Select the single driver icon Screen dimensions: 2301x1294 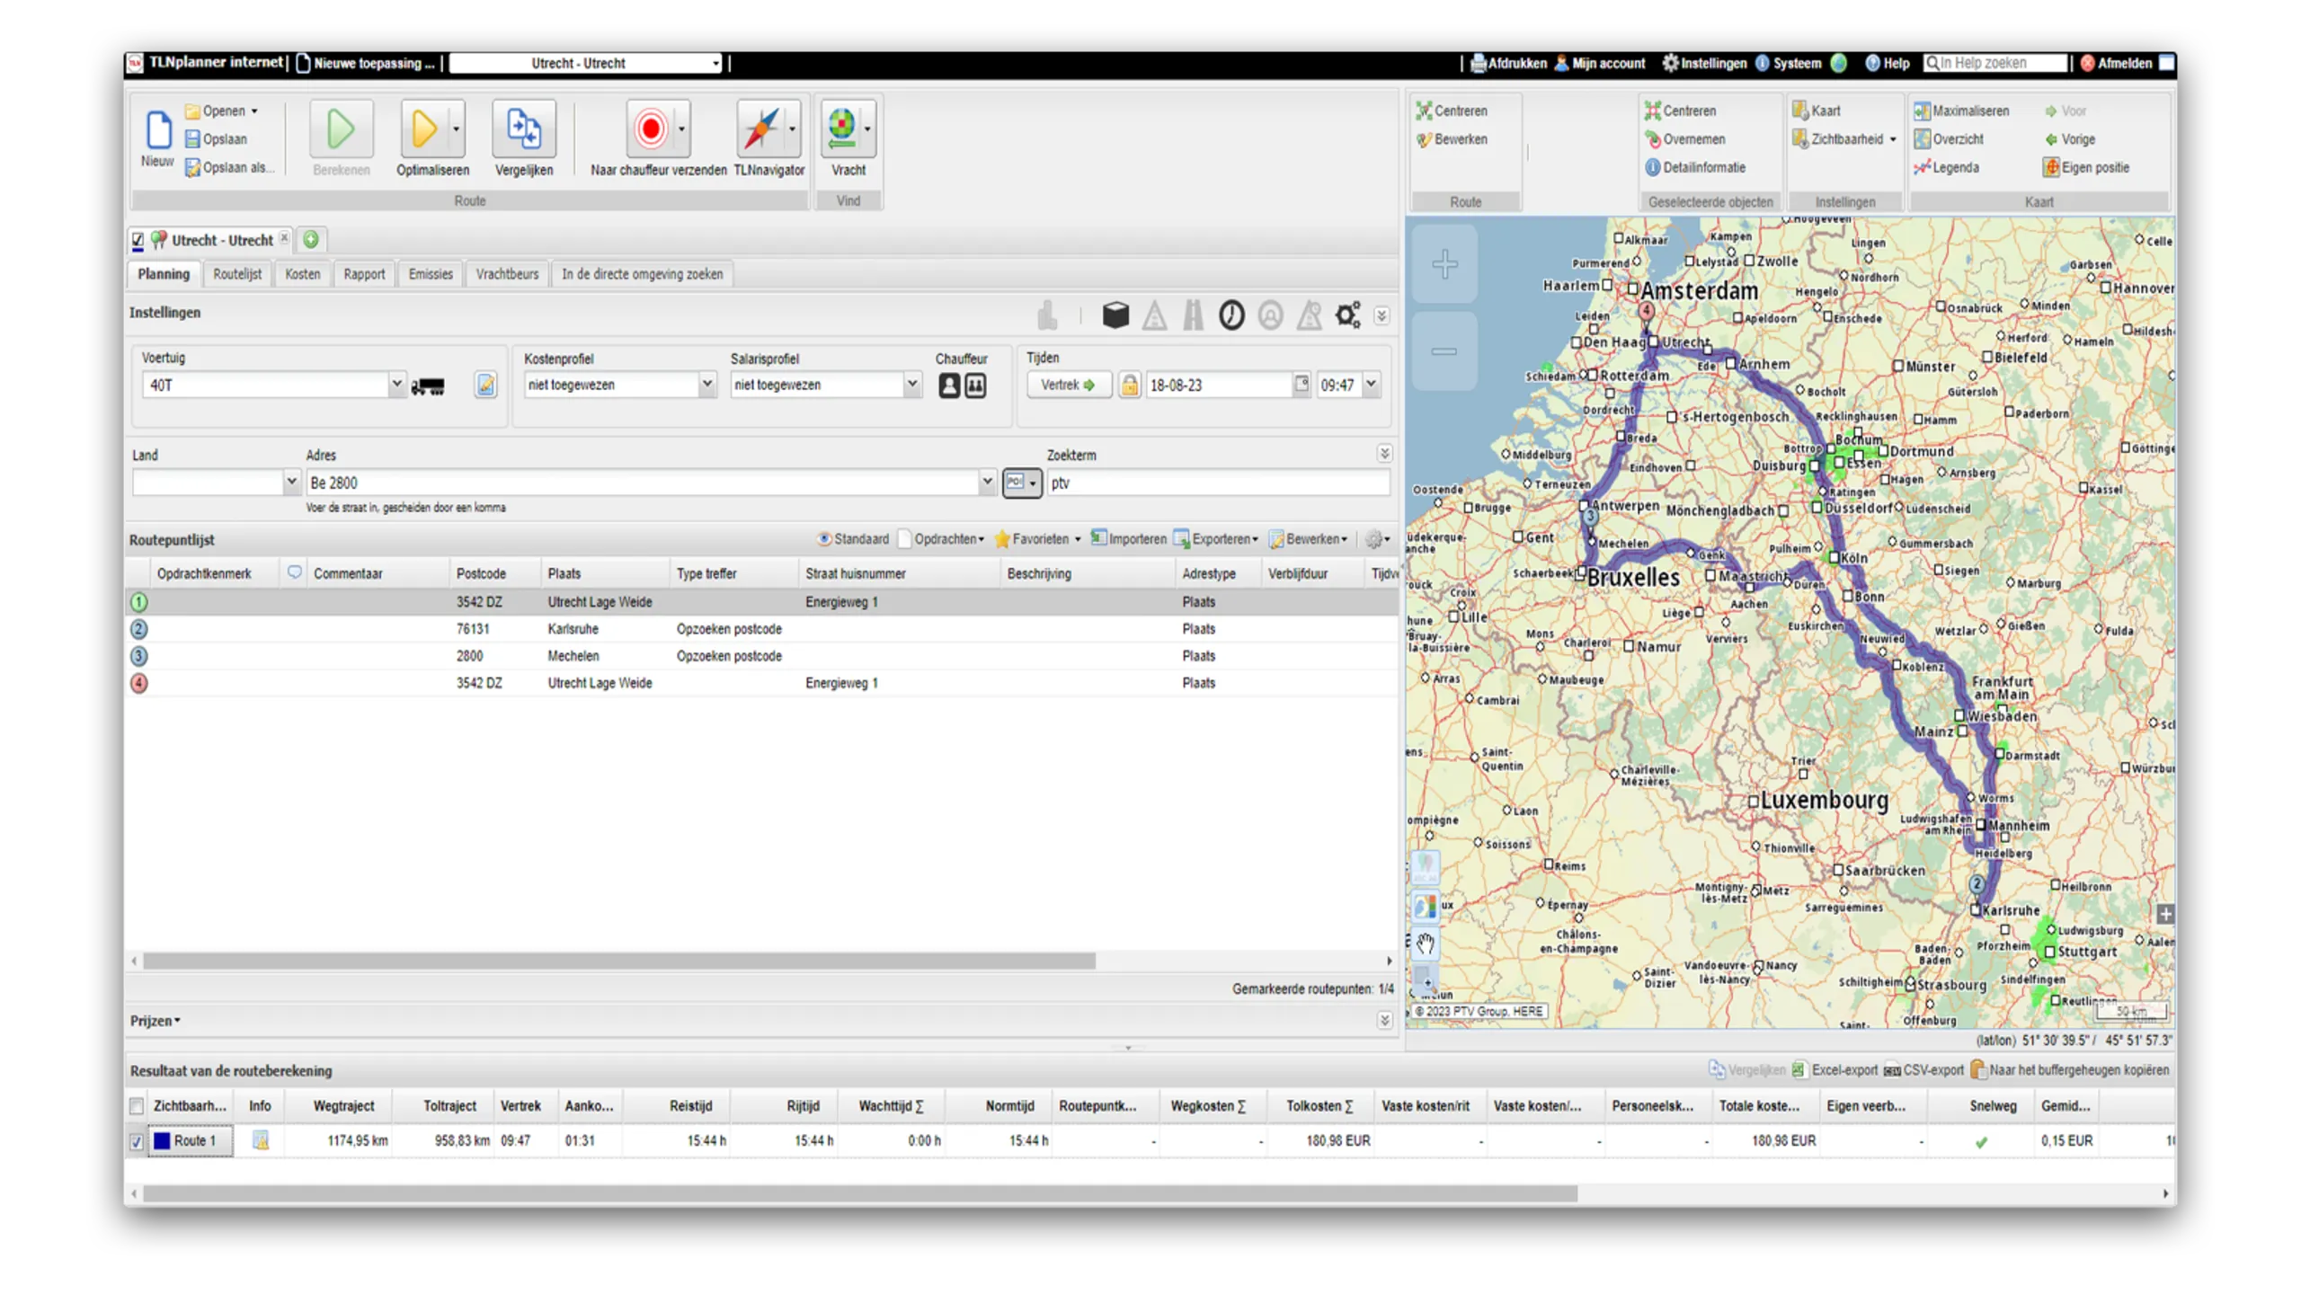[949, 386]
